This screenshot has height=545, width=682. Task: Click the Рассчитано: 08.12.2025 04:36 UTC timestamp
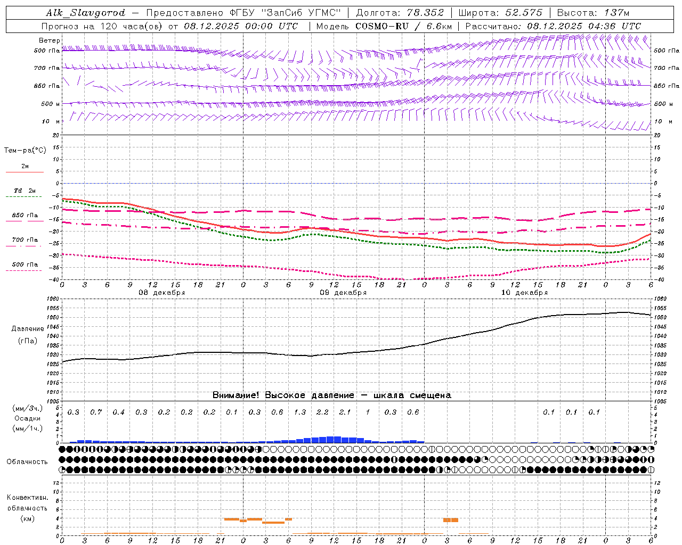pos(553,26)
